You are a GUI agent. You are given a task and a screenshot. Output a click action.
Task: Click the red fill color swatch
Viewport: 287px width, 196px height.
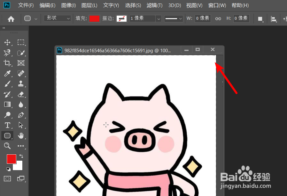[95, 18]
